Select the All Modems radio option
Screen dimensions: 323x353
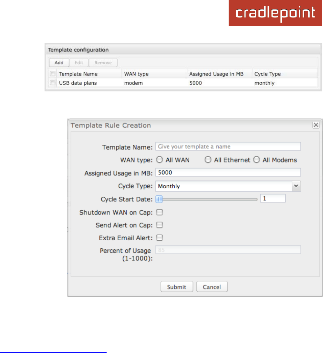(x=256, y=160)
